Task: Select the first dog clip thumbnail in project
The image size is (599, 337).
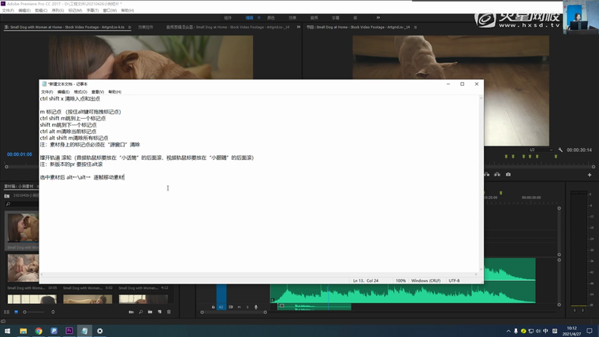Action: pyautogui.click(x=21, y=228)
